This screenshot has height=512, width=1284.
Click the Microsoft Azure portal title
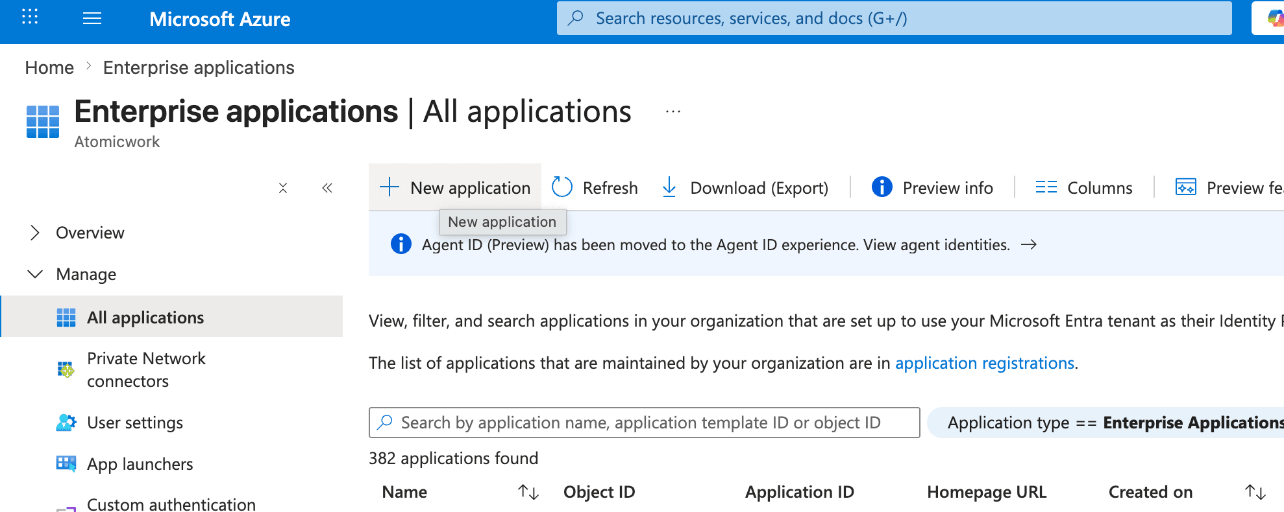point(220,19)
